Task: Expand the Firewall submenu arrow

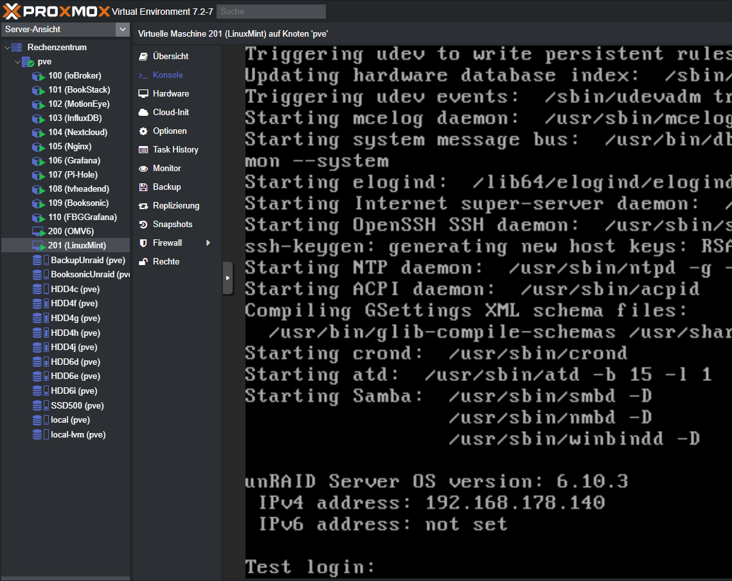Action: (208, 243)
